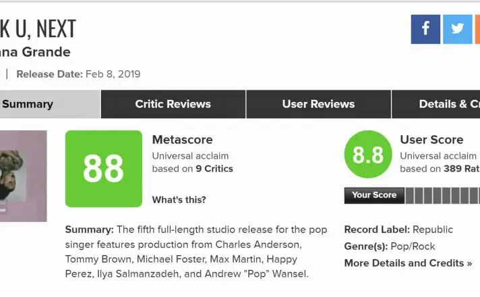Click the "What's this?" link
Screen dimensions: 480x297
[x=179, y=200]
